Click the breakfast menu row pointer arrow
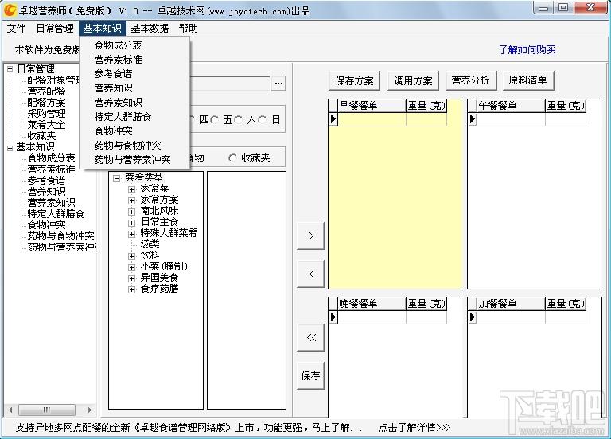The image size is (611, 439). click(333, 118)
